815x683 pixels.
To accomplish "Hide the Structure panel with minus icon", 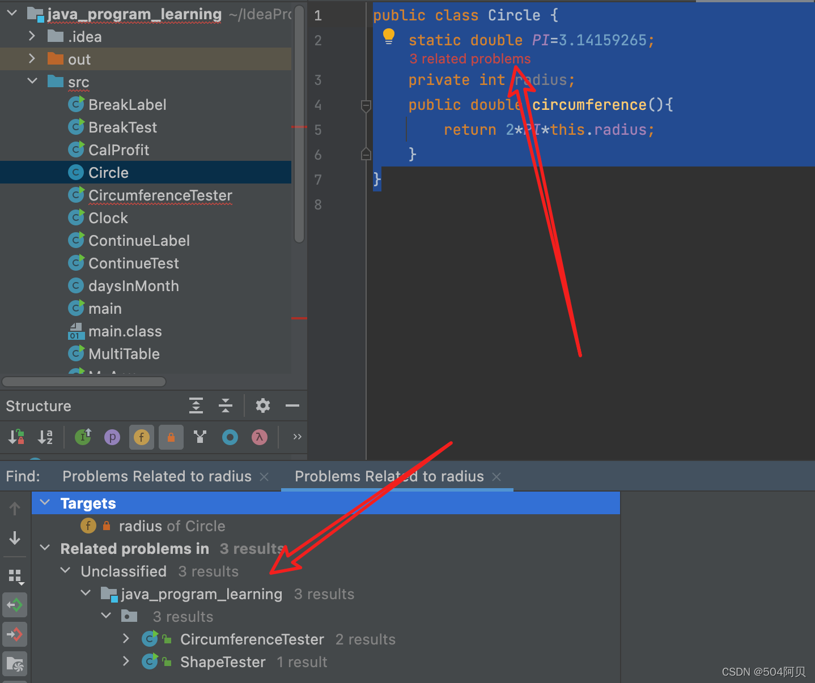I will tap(292, 405).
